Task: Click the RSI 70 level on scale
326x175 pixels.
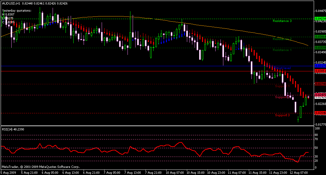Action: [317, 139]
